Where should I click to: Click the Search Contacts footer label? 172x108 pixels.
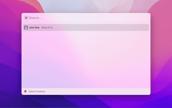37,92
